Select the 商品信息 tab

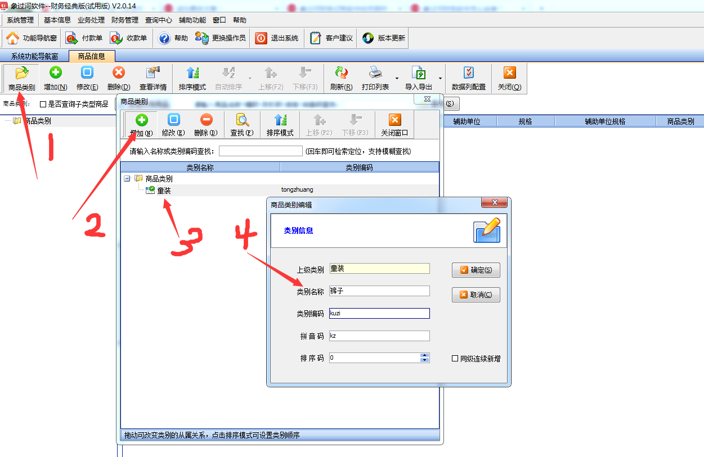[92, 56]
